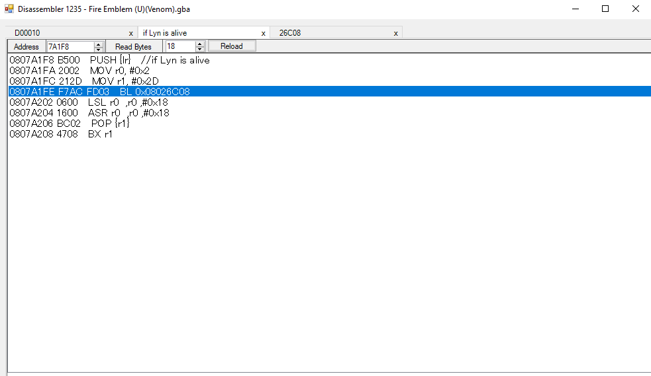The width and height of the screenshot is (651, 376).
Task: Increase the Address value with up arrow
Action: [x=99, y=44]
